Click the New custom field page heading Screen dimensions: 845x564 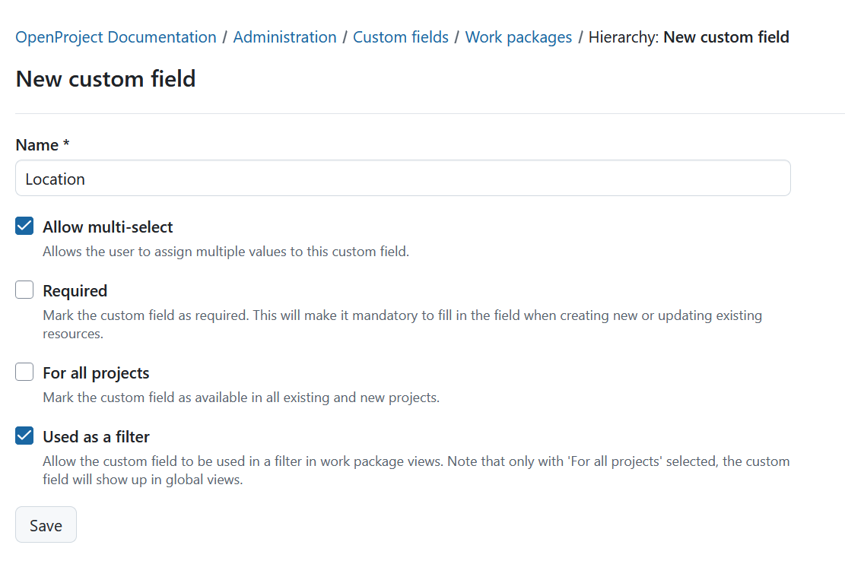pos(105,78)
